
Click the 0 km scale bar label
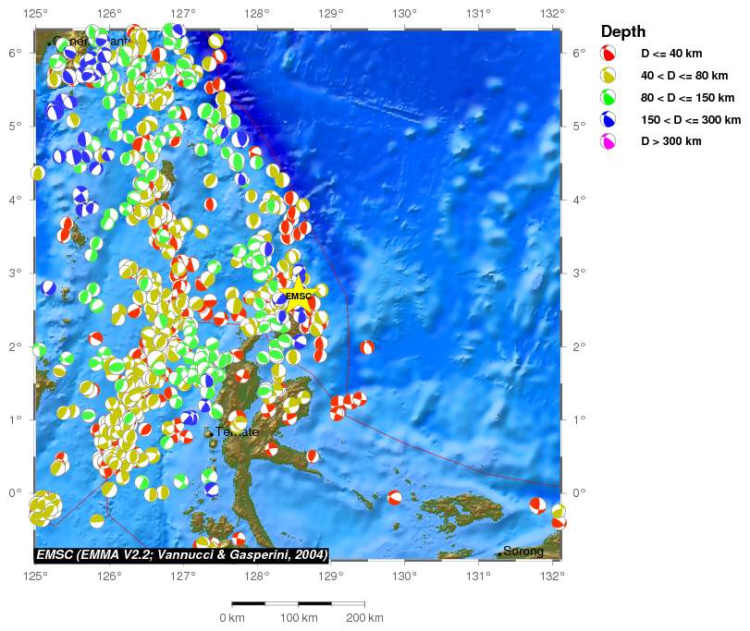coord(231,617)
